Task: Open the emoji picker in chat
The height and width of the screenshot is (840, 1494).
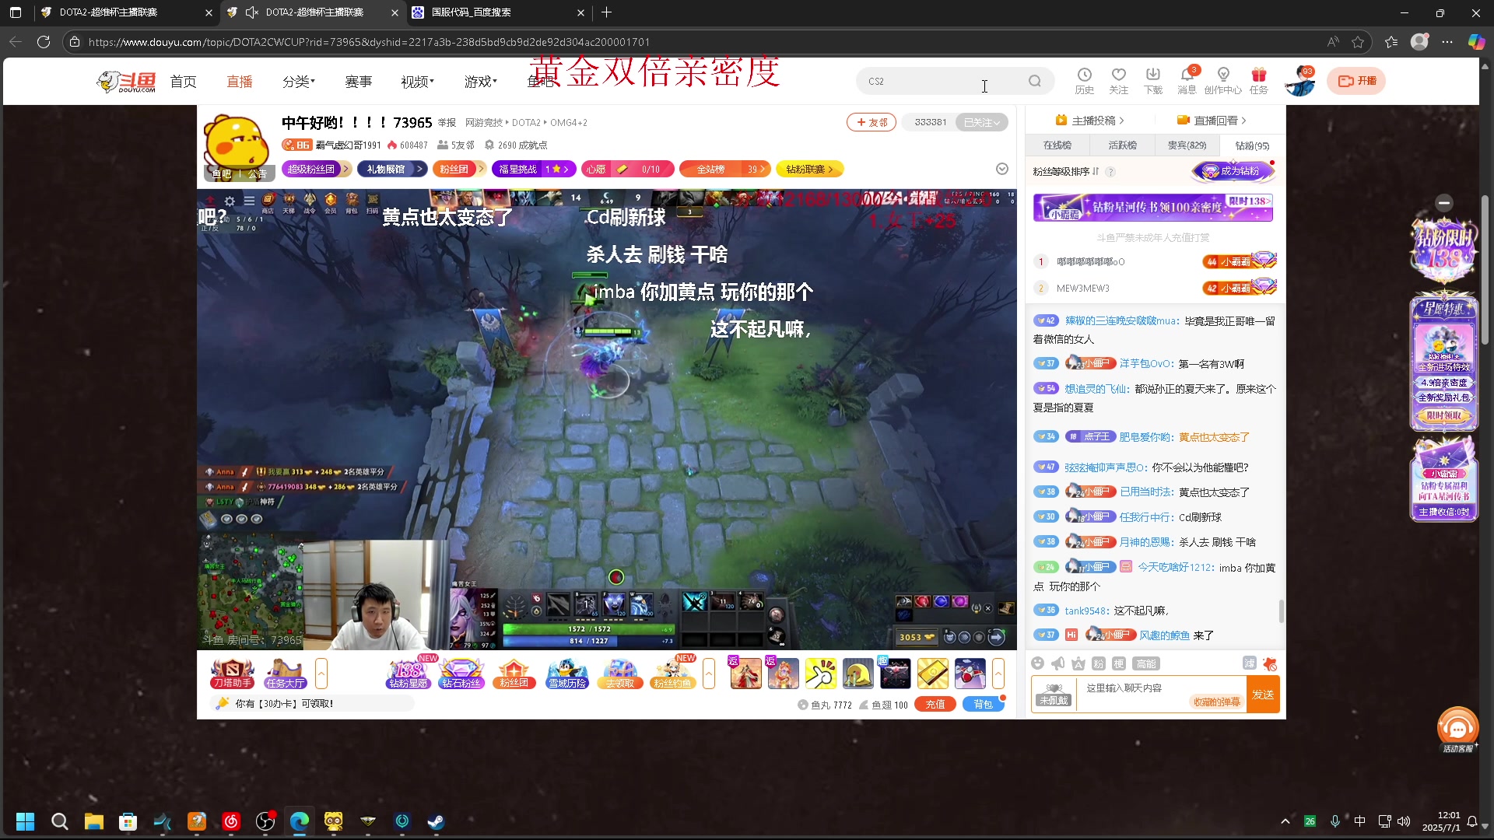Action: coord(1037,663)
